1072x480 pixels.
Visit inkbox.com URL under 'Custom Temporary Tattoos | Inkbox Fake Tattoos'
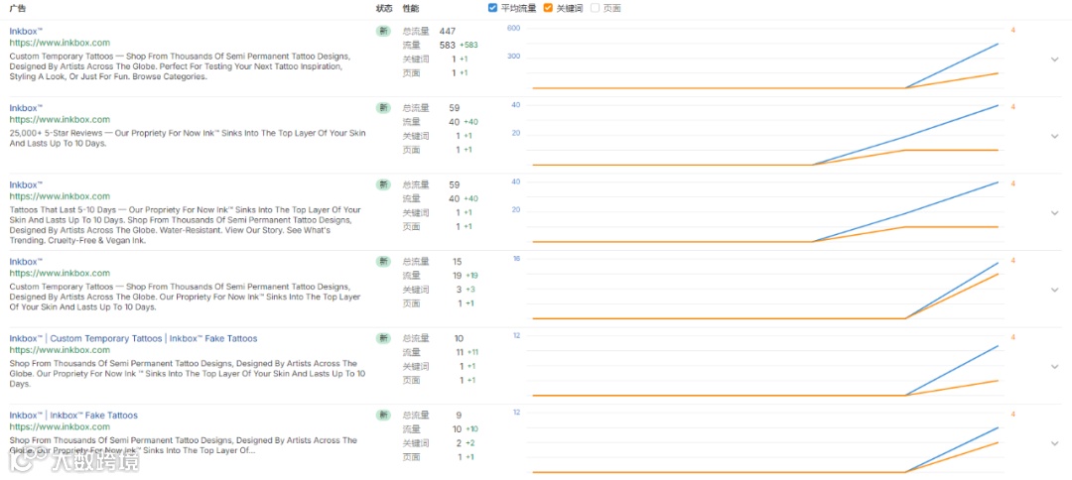pos(60,350)
